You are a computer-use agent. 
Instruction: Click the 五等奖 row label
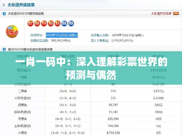pos(22,119)
